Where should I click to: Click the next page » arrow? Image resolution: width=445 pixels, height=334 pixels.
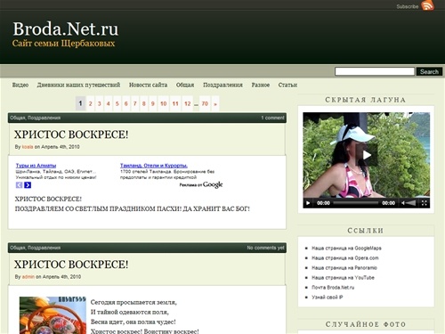(x=215, y=103)
